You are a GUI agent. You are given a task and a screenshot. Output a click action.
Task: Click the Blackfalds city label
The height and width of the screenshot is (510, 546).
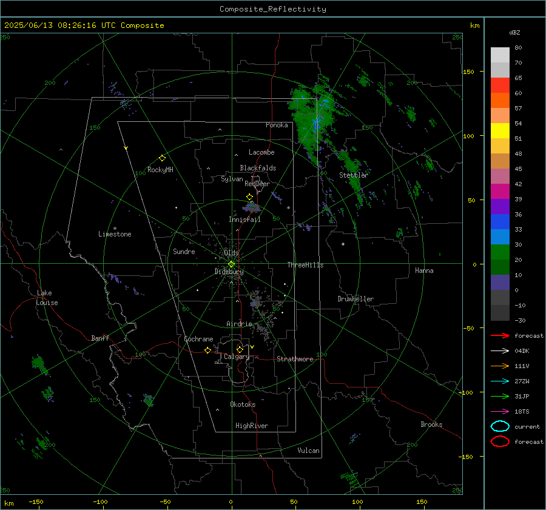click(258, 168)
